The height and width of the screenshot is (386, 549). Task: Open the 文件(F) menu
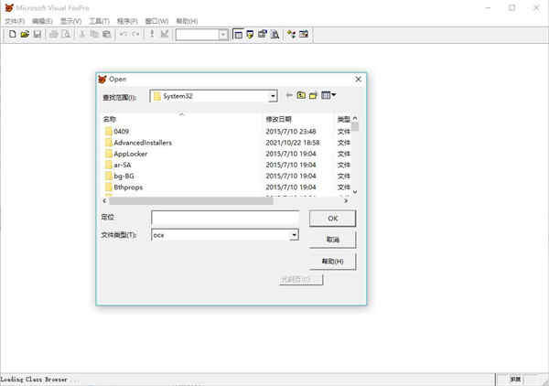[x=15, y=21]
